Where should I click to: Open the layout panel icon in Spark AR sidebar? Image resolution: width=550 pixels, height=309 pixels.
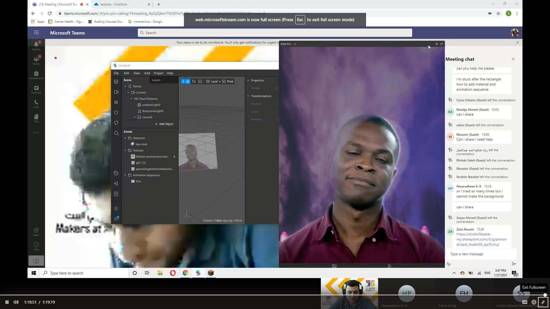tap(116, 82)
